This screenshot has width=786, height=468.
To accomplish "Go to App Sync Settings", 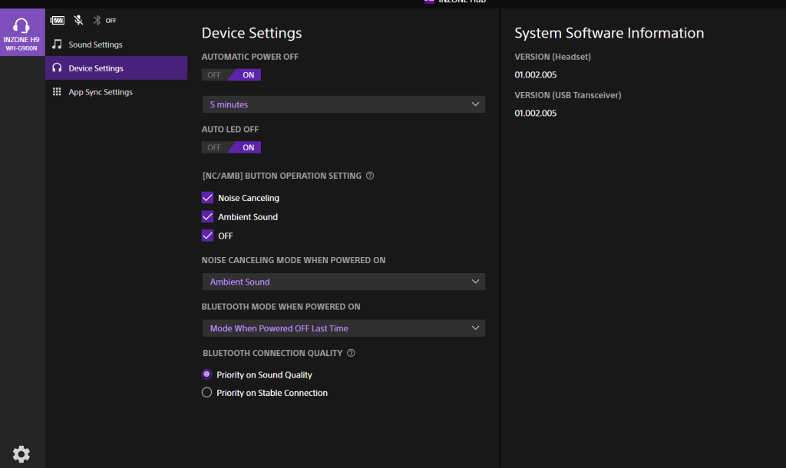I will 100,92.
